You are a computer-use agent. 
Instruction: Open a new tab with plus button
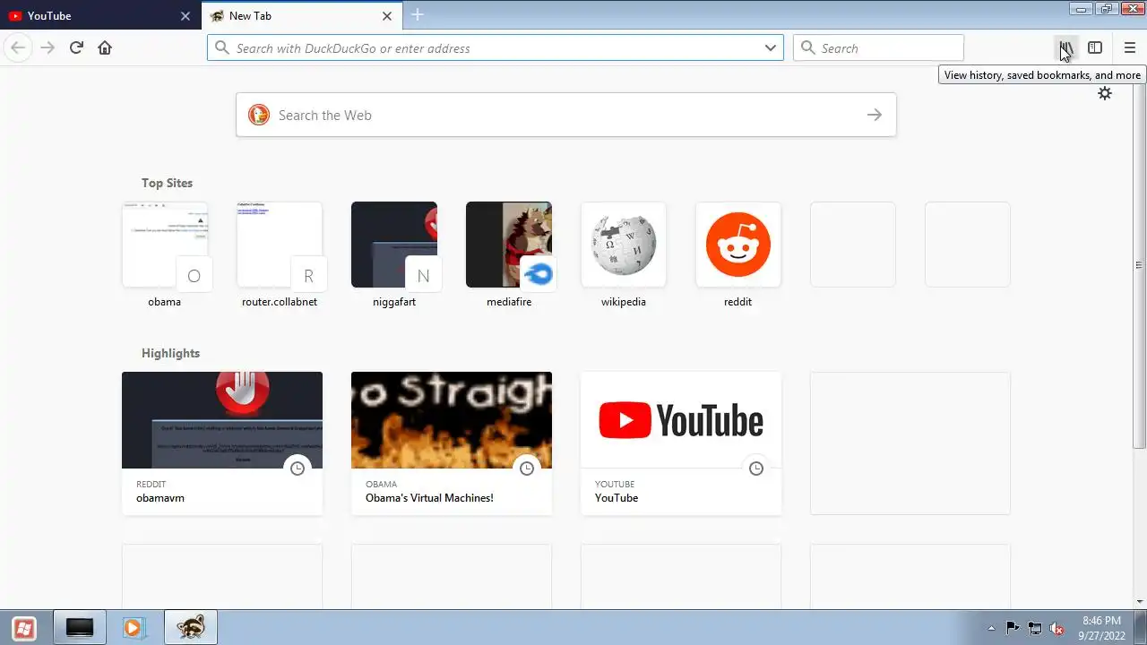tap(418, 15)
